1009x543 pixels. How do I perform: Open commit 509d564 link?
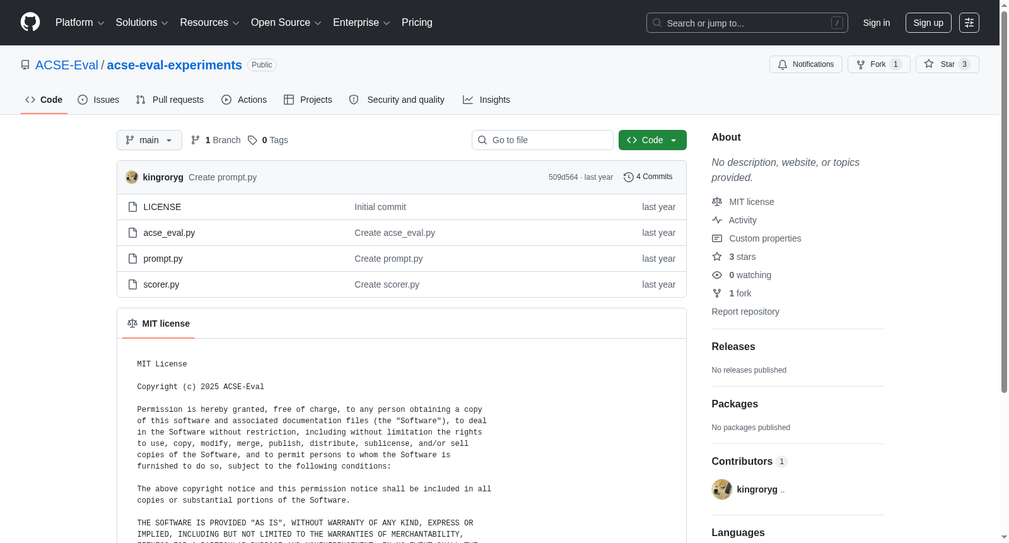click(x=563, y=177)
